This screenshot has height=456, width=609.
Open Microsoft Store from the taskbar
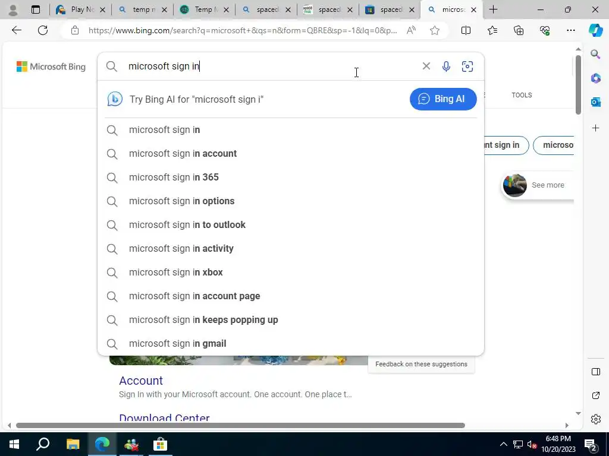click(x=160, y=444)
